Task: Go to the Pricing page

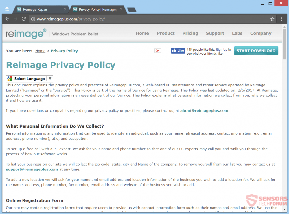Action: coord(190,33)
